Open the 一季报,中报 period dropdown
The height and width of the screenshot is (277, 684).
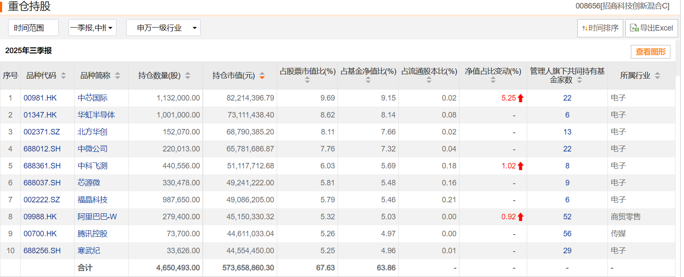point(92,28)
